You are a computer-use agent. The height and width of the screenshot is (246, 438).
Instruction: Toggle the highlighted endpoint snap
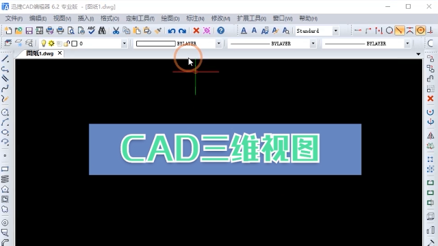click(400, 30)
